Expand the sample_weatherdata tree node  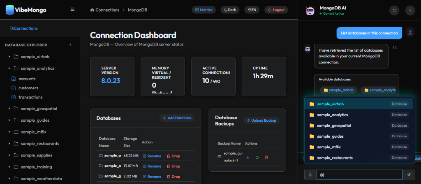[9, 179]
